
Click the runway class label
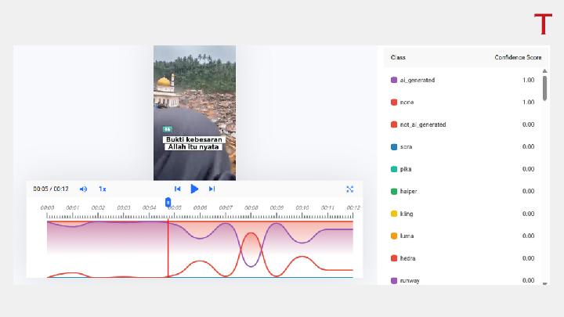pos(410,280)
